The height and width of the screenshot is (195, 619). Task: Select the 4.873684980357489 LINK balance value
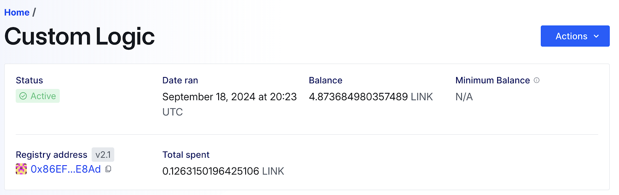tap(370, 97)
